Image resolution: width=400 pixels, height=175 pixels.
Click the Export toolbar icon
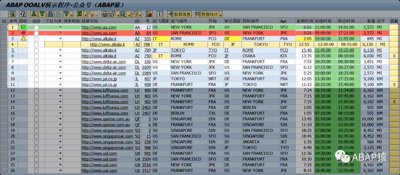(x=124, y=14)
